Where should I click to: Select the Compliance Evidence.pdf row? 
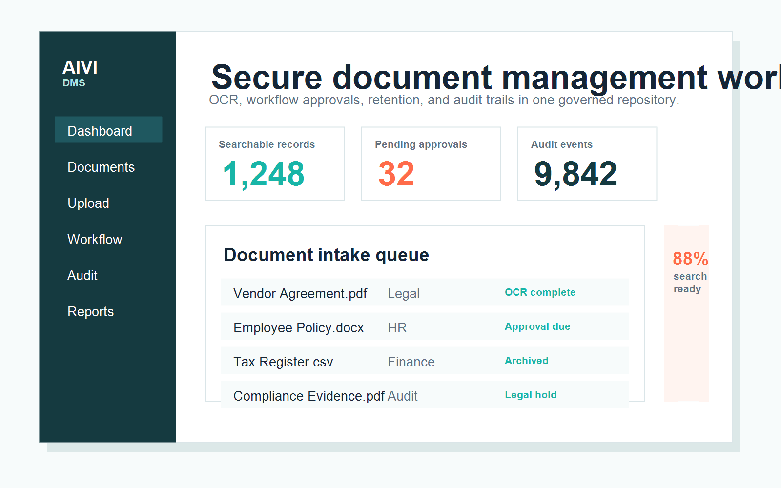point(425,395)
